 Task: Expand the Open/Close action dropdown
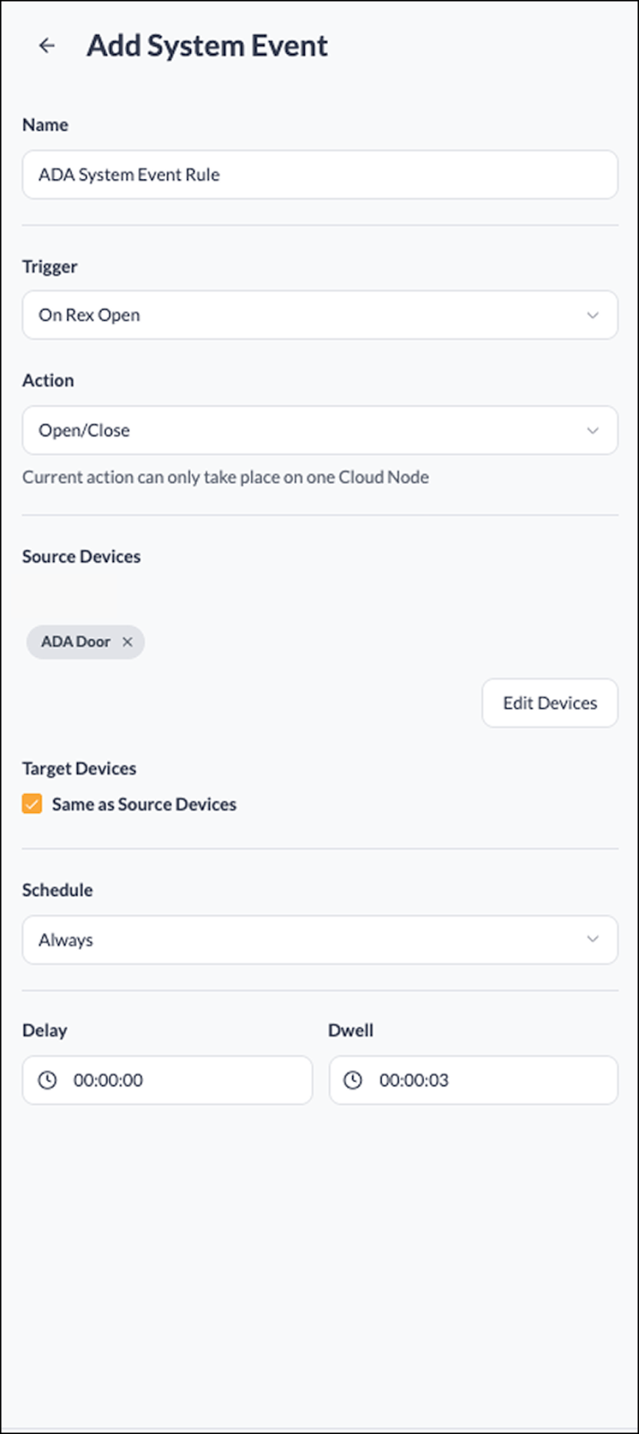(305, 430)
